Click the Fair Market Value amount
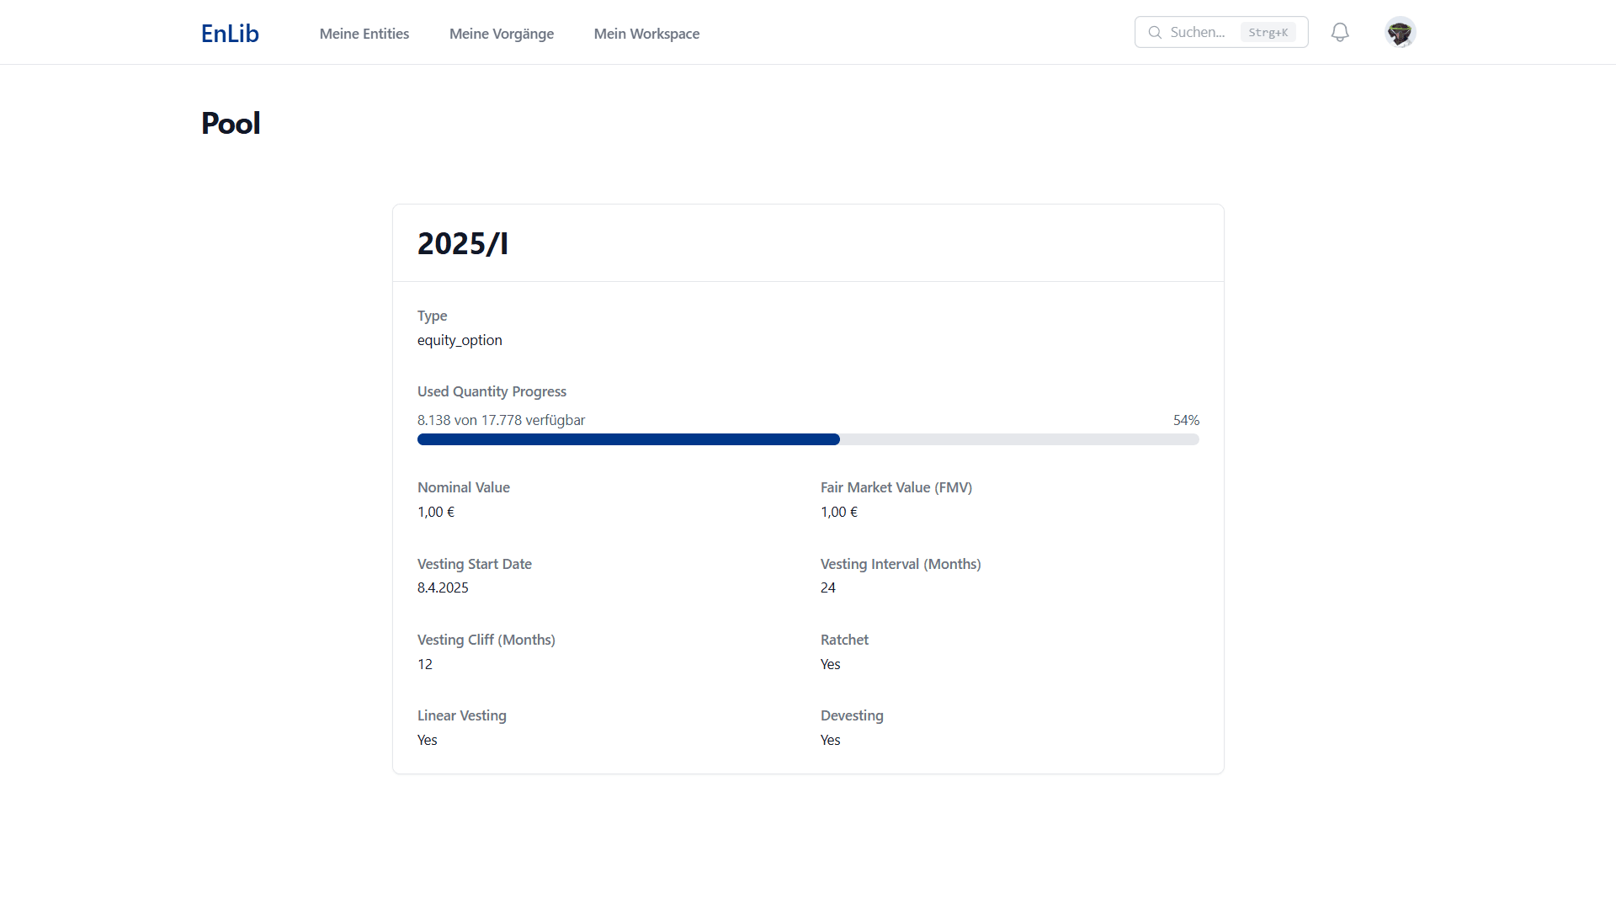The width and height of the screenshot is (1616, 909). point(838,512)
